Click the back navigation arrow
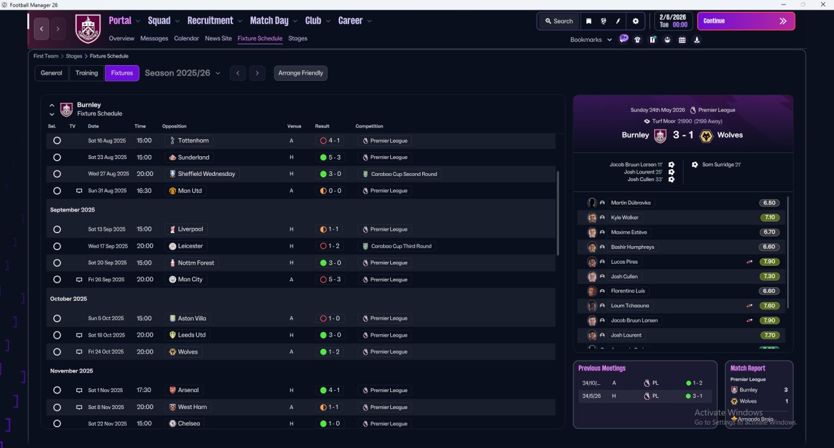This screenshot has width=834, height=448. (42, 29)
